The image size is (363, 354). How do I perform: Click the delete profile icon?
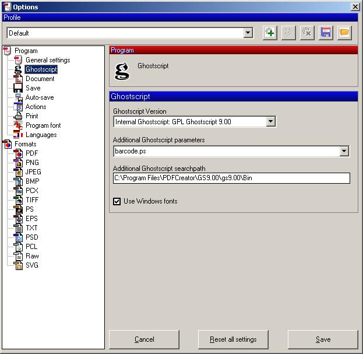coord(307,33)
